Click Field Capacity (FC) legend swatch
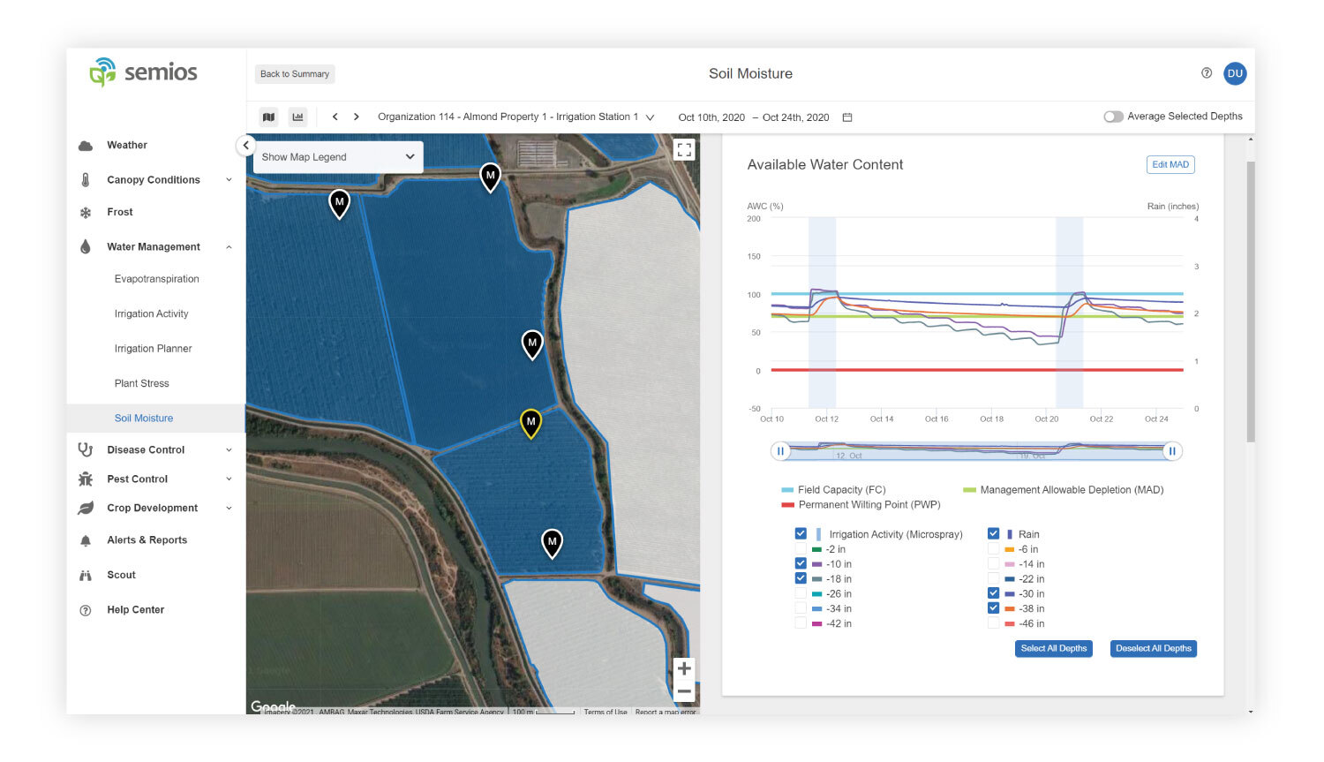Image resolution: width=1324 pixels, height=762 pixels. pos(787,490)
